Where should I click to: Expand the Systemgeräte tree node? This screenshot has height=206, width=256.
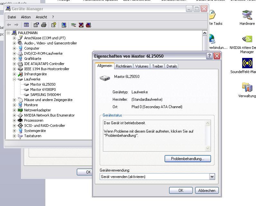tap(14, 131)
